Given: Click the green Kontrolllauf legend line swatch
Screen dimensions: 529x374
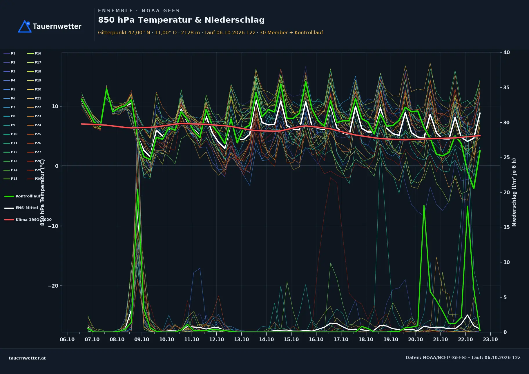Looking at the screenshot, I should tap(9, 197).
